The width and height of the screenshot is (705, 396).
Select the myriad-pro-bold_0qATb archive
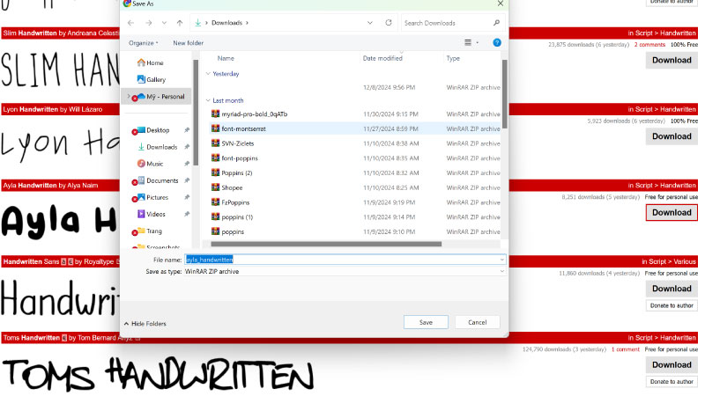(254, 114)
